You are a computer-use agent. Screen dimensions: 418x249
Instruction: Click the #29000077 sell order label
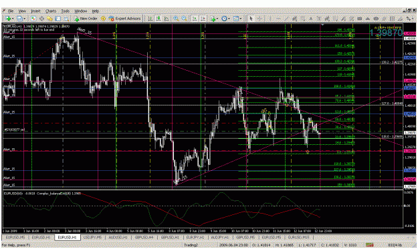click(x=14, y=130)
